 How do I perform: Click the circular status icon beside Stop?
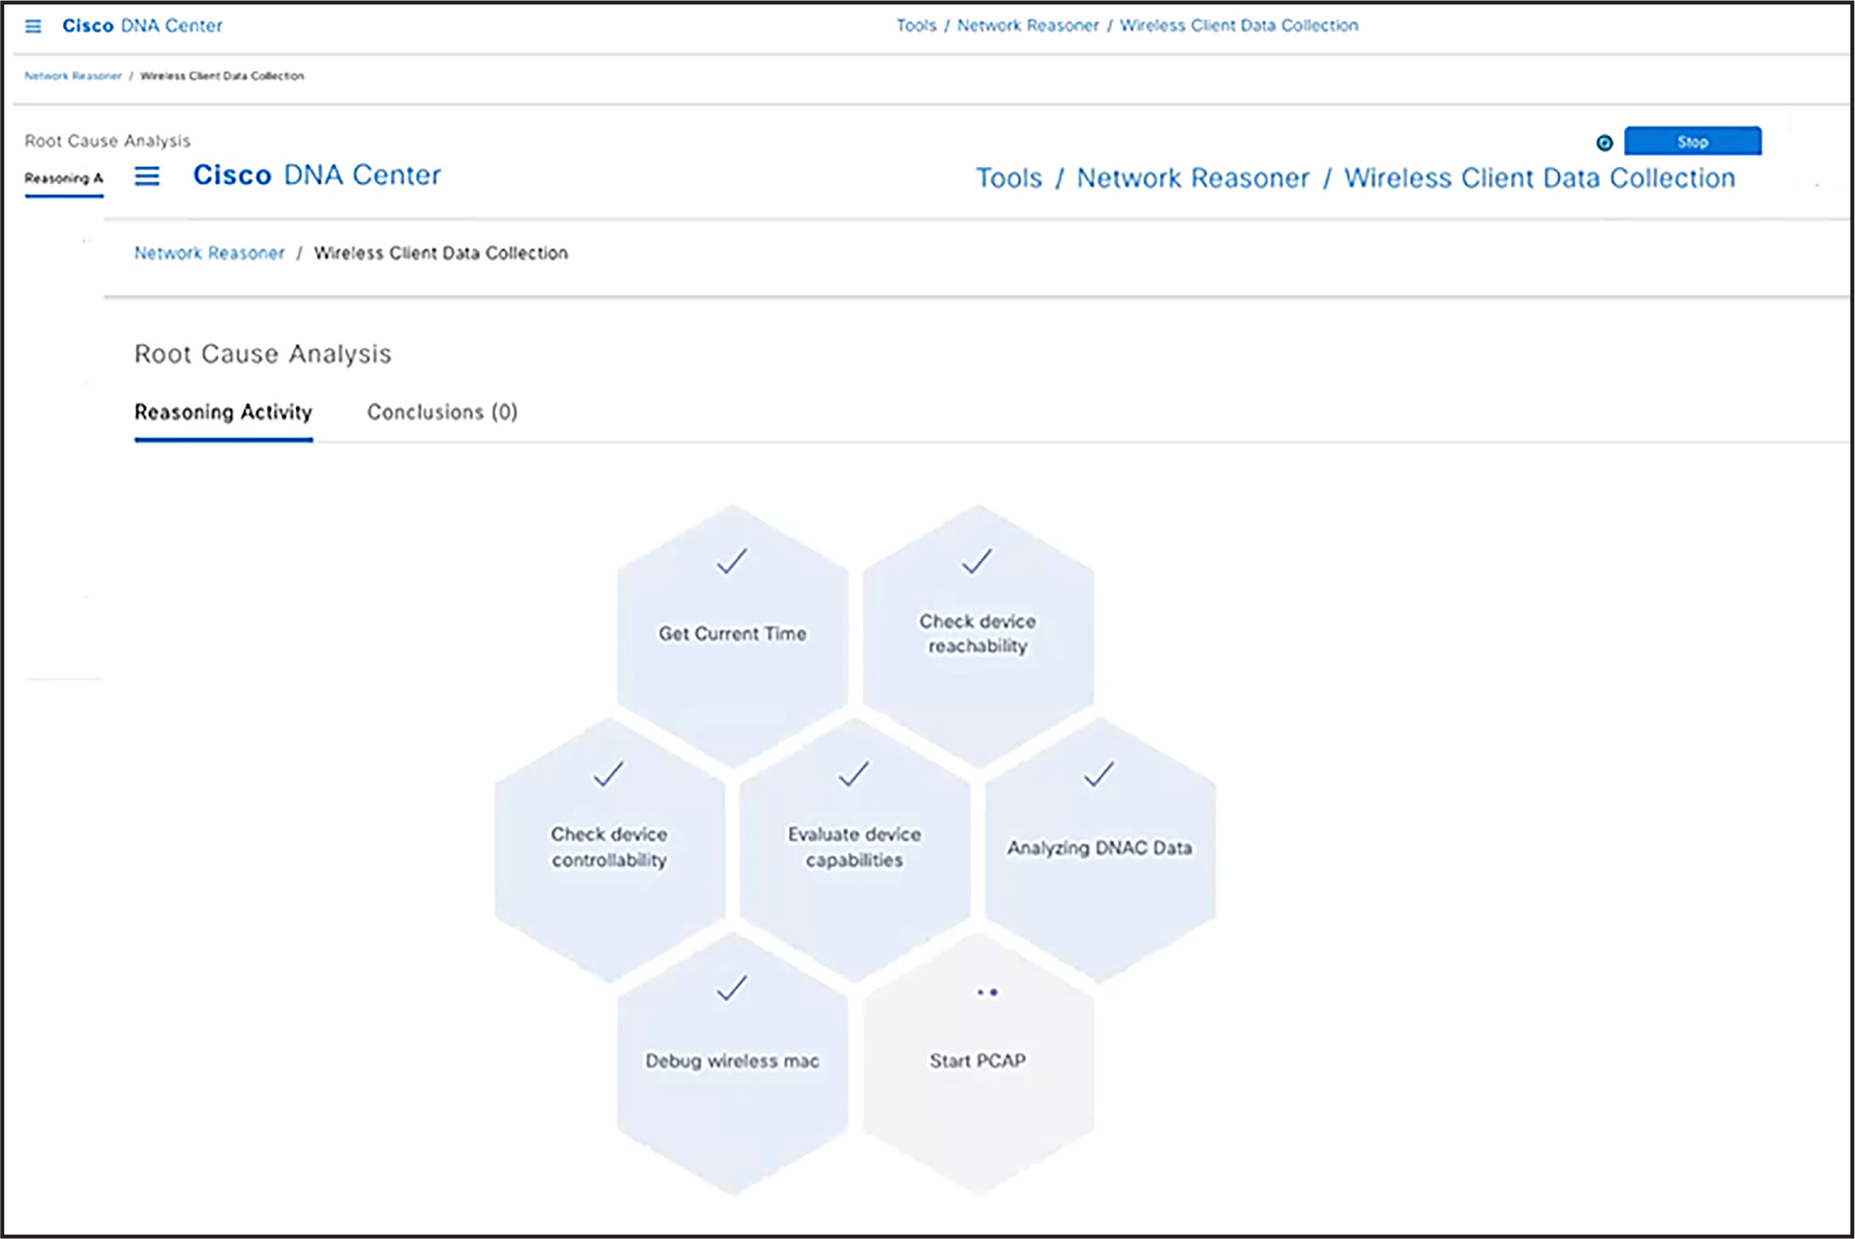1604,143
